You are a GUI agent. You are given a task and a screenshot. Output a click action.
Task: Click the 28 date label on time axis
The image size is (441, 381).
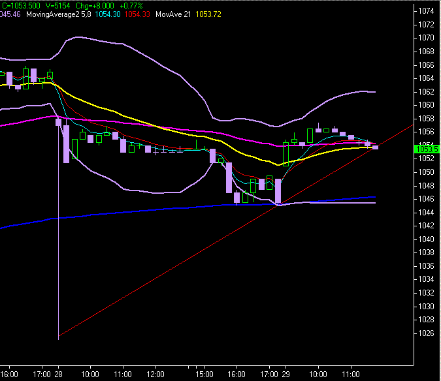(59, 374)
